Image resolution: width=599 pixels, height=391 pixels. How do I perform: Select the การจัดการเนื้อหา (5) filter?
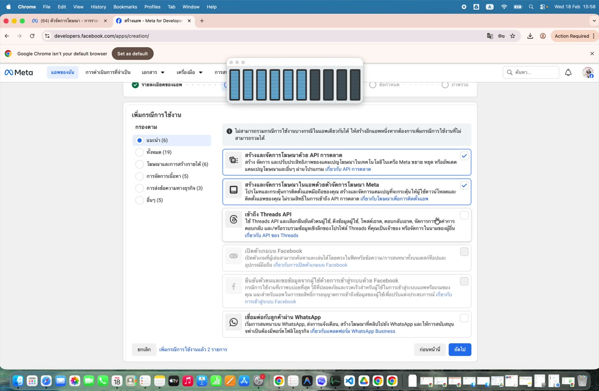click(139, 176)
